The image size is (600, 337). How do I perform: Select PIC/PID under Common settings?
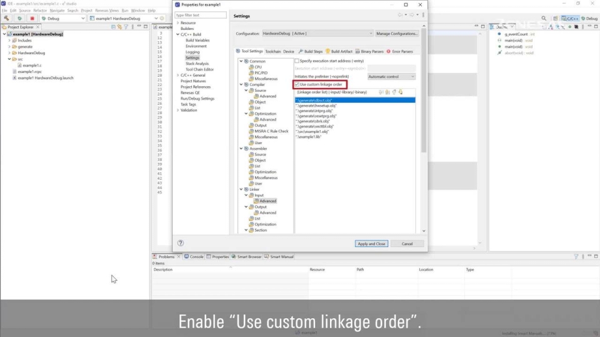click(x=261, y=72)
